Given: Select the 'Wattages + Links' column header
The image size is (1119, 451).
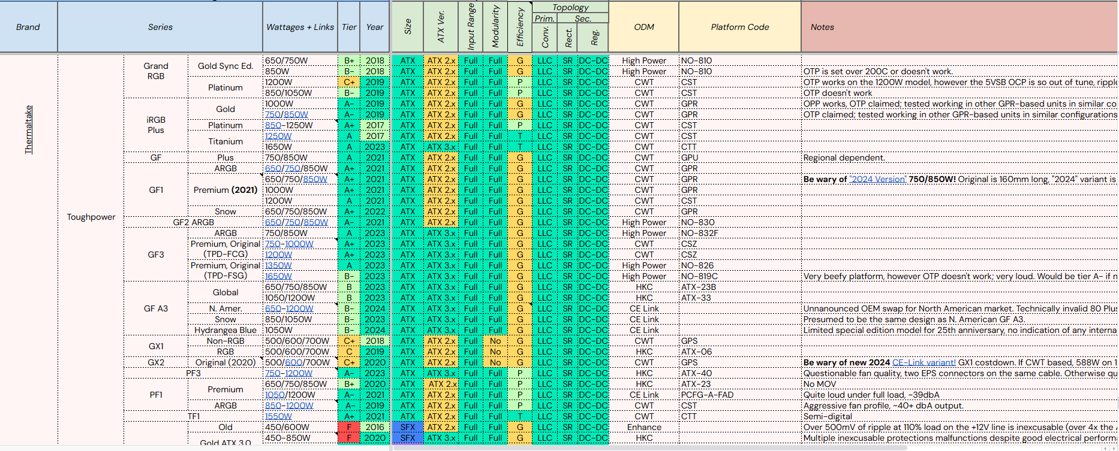Looking at the screenshot, I should click(x=300, y=27).
